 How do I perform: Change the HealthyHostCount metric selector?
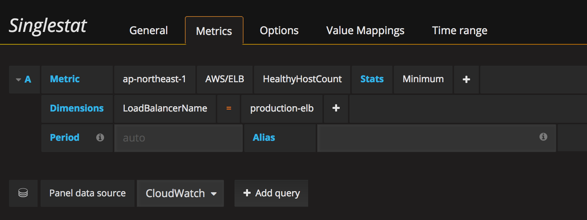pyautogui.click(x=302, y=79)
